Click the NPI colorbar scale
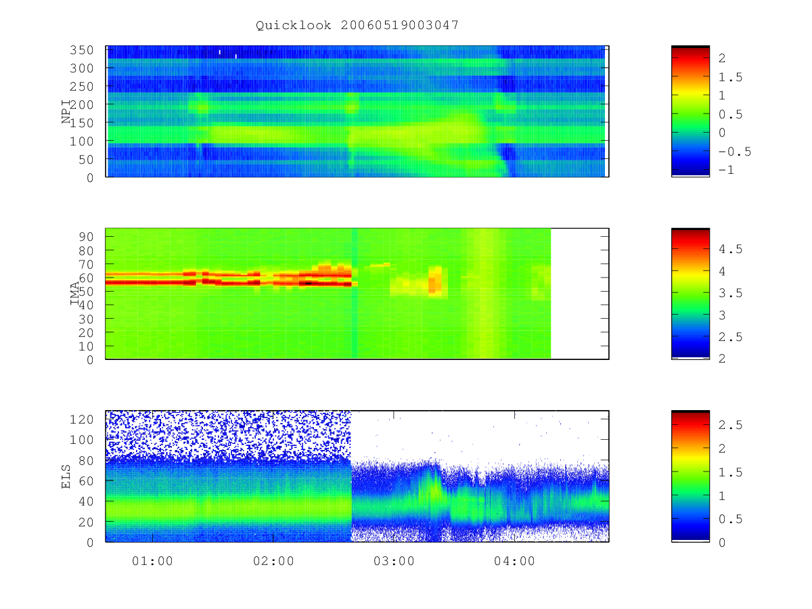This screenshot has width=812, height=609. (690, 112)
